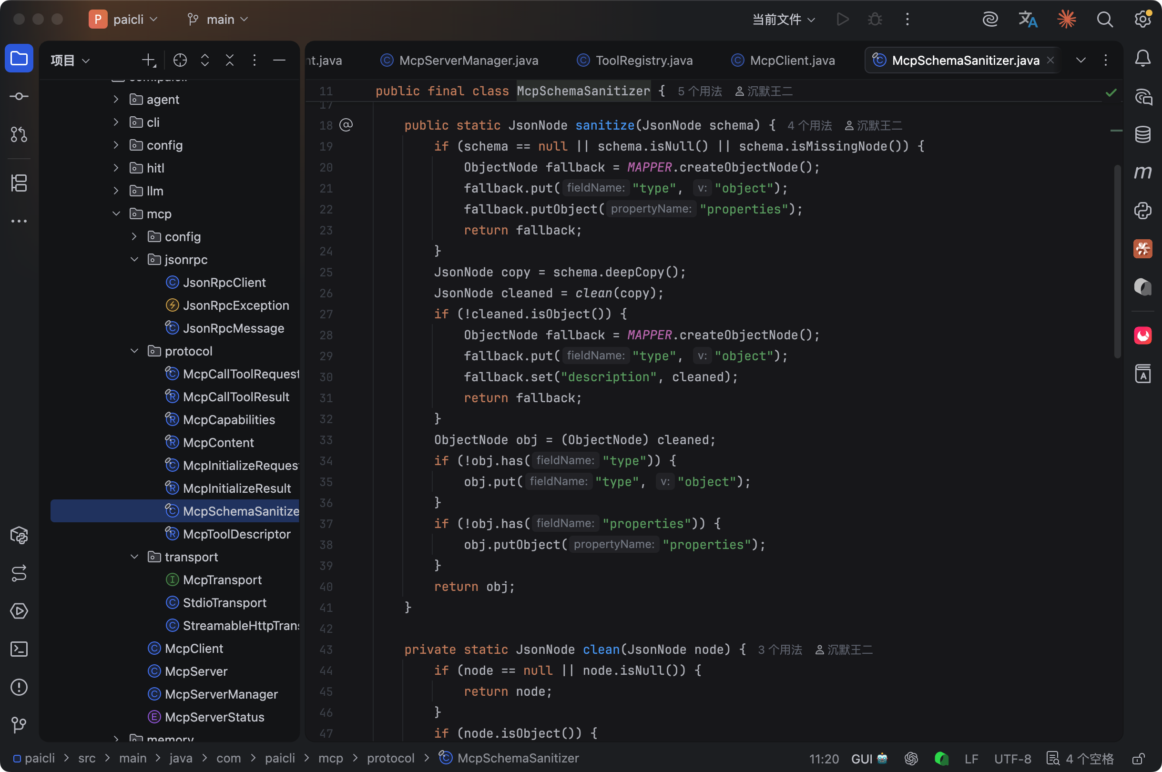The width and height of the screenshot is (1162, 772).
Task: Show hidden editor tabs list
Action: 1081,60
